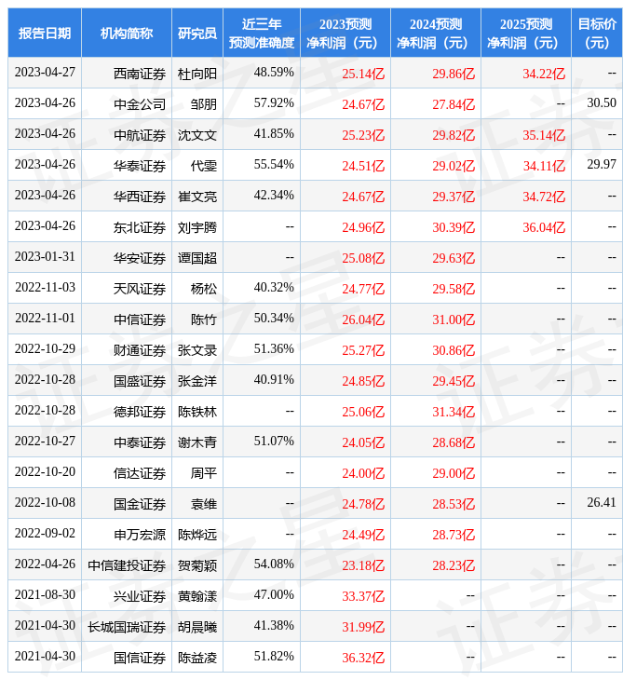The height and width of the screenshot is (680, 623).
Task: Click the 目标价 column header
Action: pyautogui.click(x=597, y=33)
